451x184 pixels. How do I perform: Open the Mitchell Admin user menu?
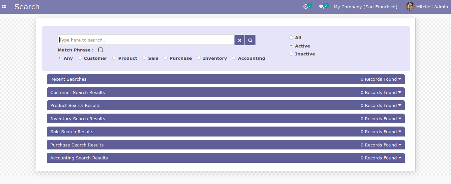tap(427, 7)
